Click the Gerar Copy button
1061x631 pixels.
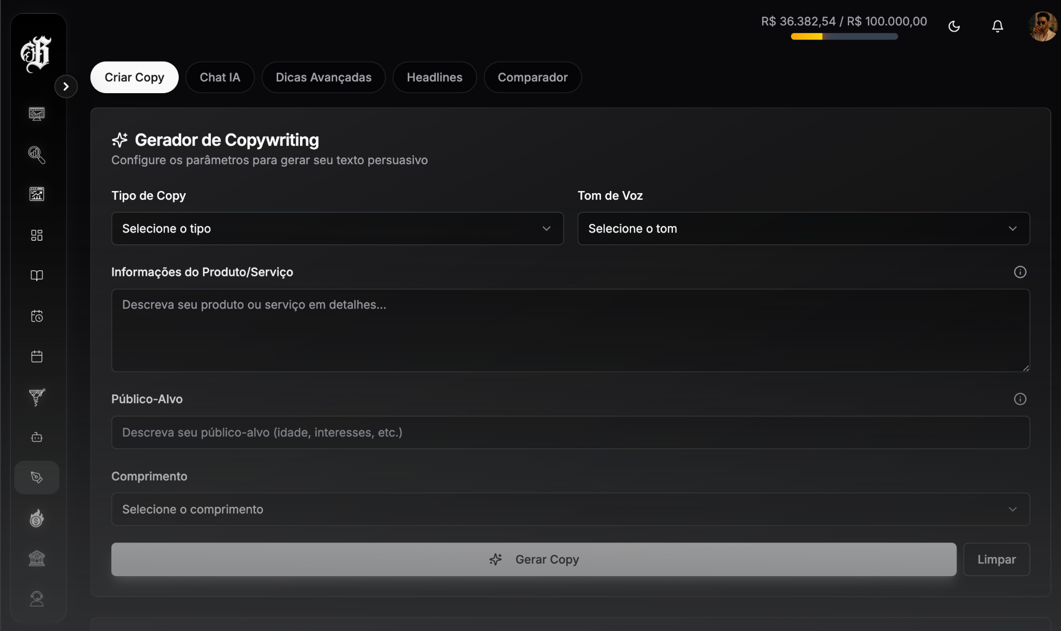pyautogui.click(x=534, y=560)
